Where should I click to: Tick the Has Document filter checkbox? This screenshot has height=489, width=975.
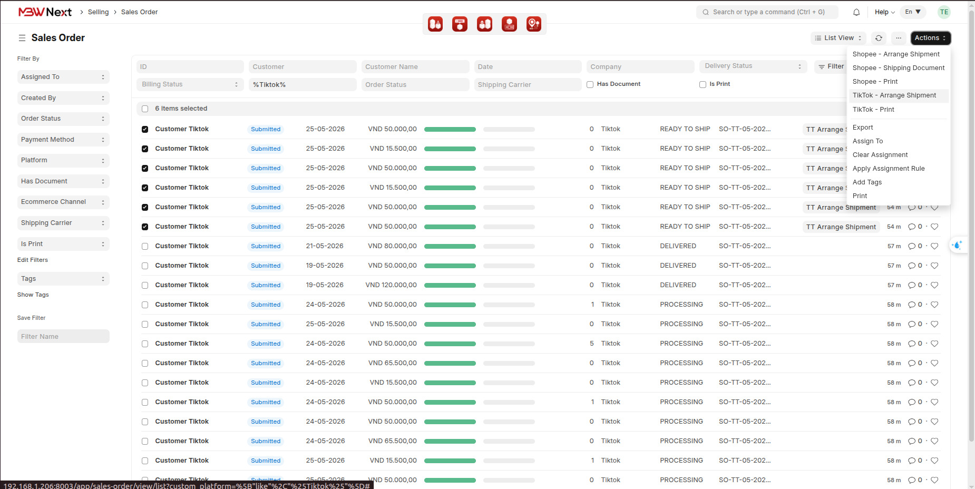click(590, 84)
